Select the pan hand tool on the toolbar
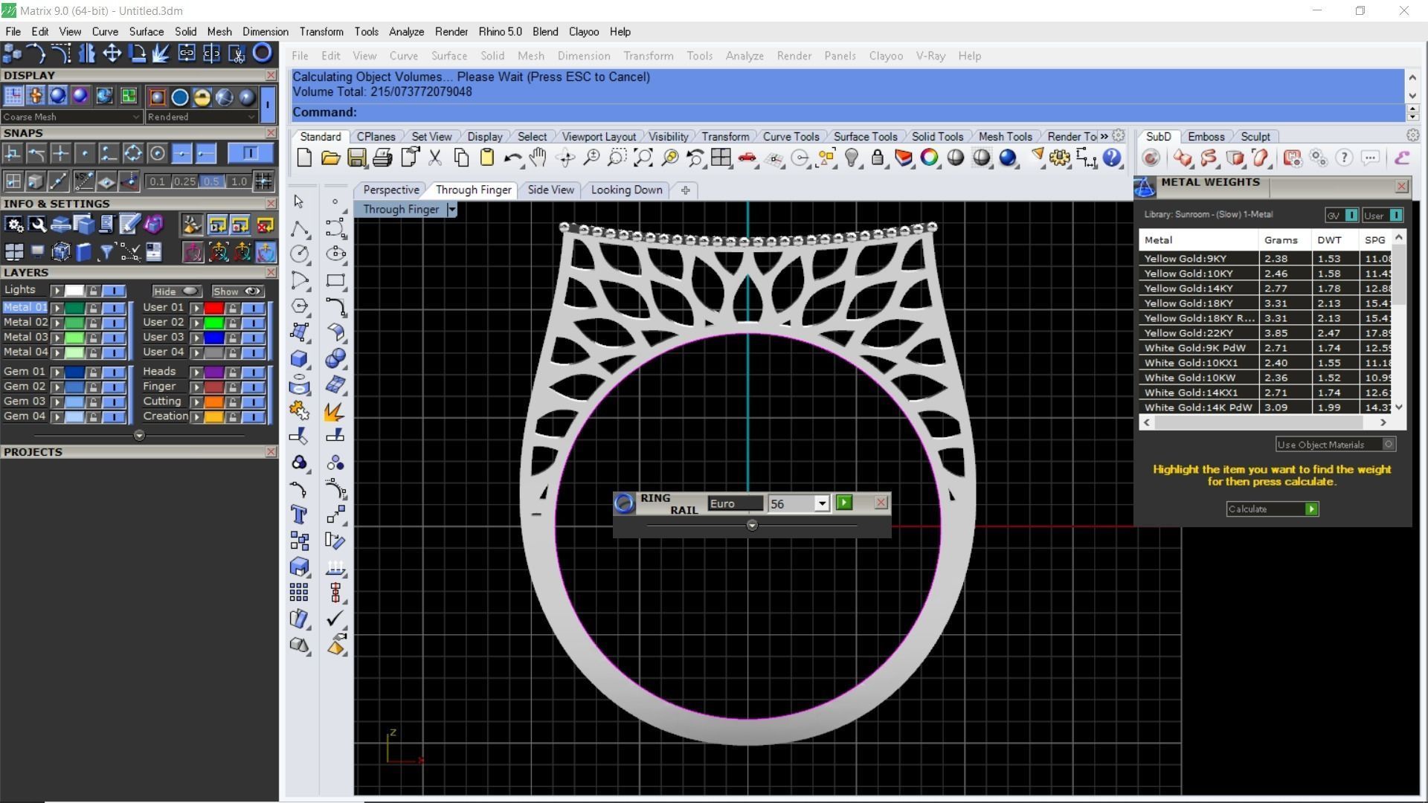1428x803 pixels. (538, 158)
